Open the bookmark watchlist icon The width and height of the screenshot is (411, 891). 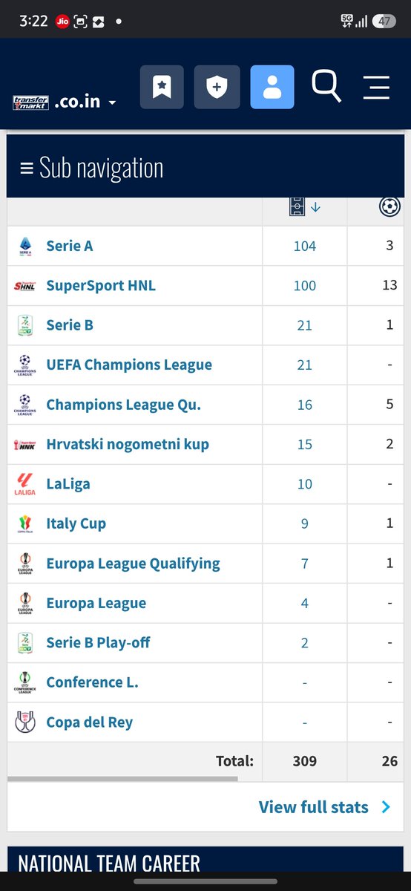tap(162, 87)
